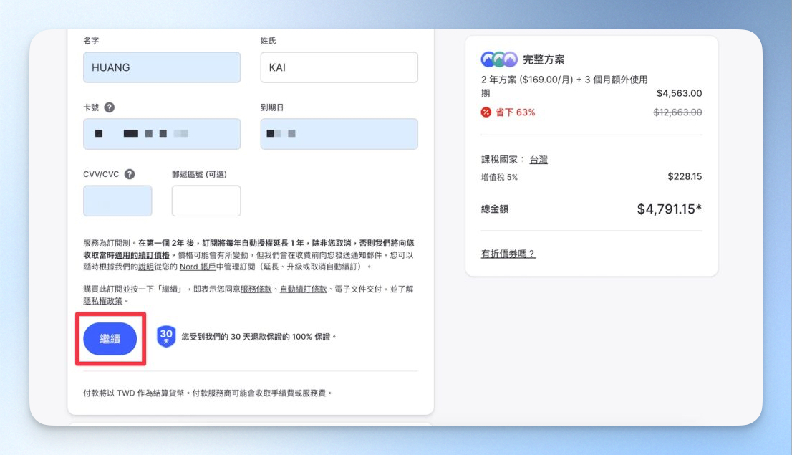Screen dimensions: 792x455
Task: Open the 有折價券嗎? coupon link
Action: tap(508, 254)
